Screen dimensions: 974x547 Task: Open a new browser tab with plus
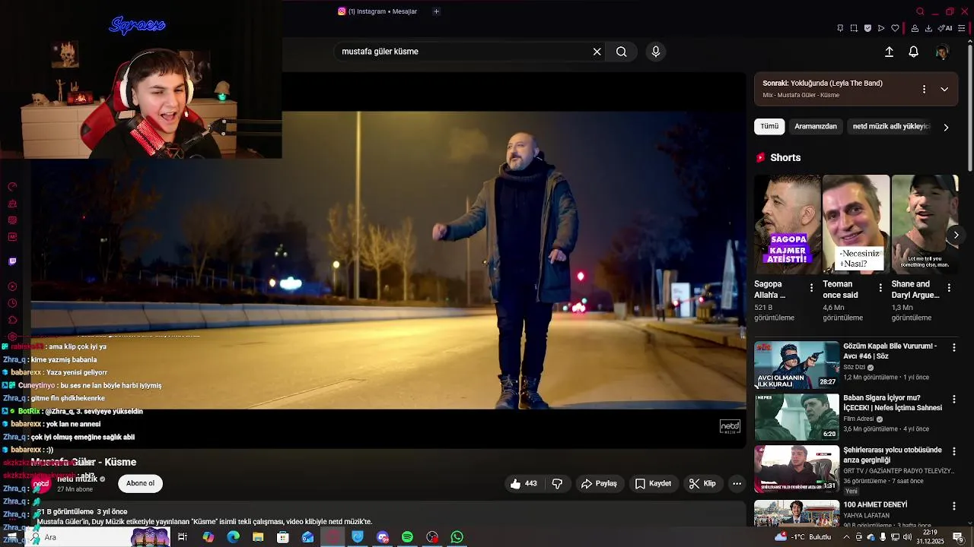(x=436, y=11)
